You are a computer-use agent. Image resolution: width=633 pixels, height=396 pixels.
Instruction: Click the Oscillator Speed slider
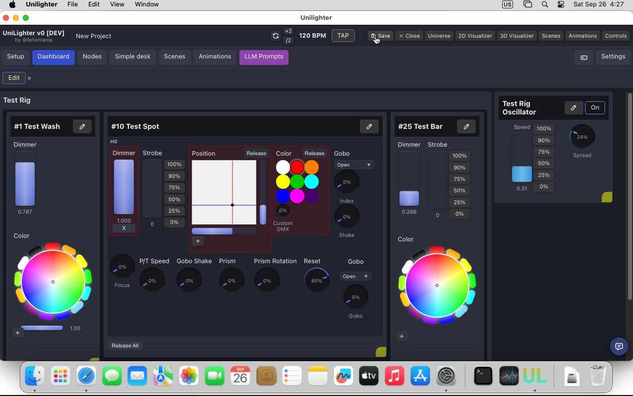[522, 157]
